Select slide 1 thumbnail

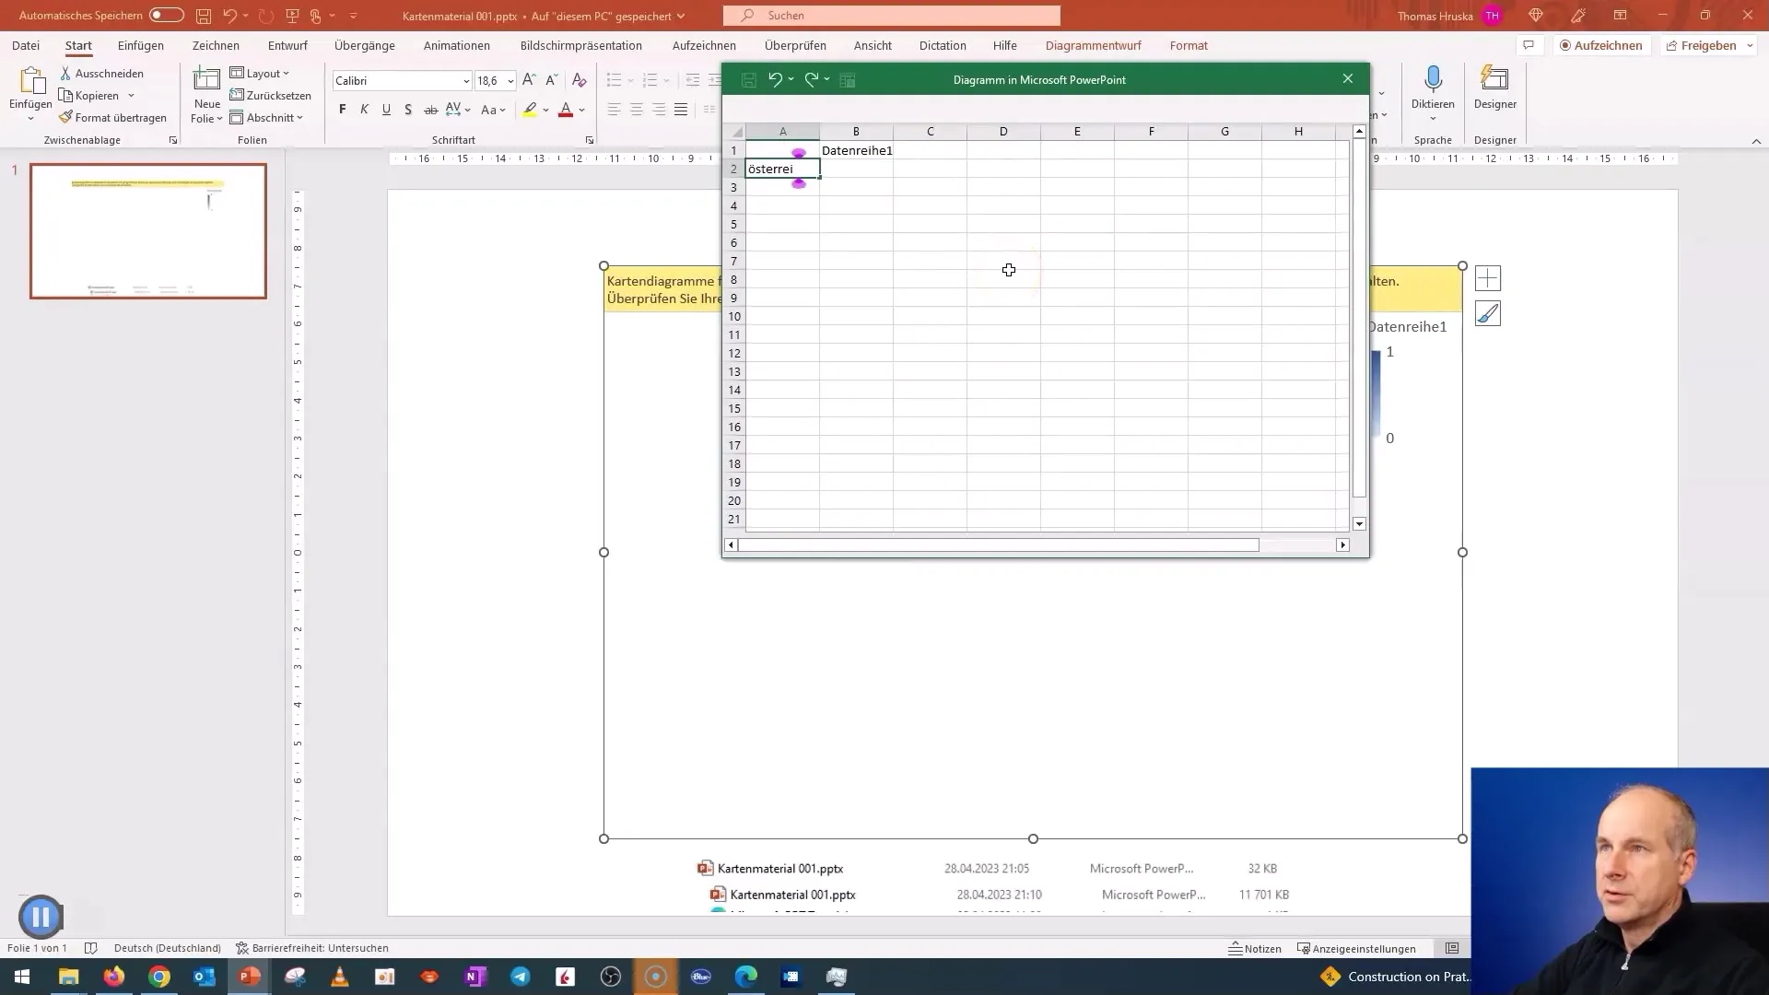pyautogui.click(x=148, y=231)
